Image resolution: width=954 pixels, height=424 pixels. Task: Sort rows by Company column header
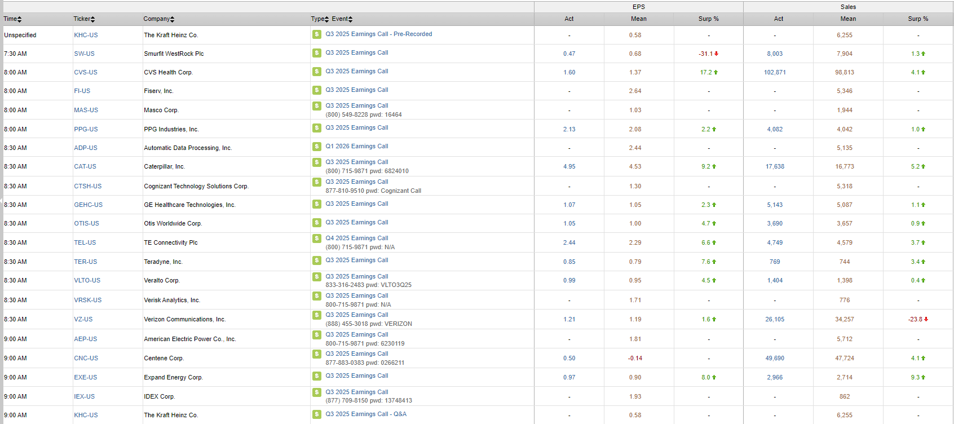coord(158,19)
